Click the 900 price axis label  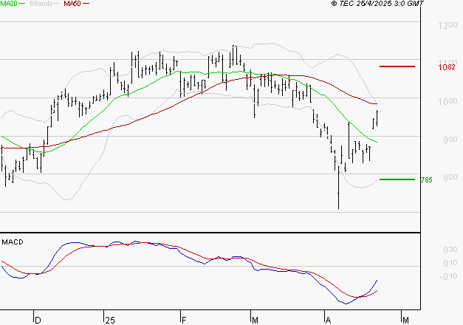click(x=450, y=139)
